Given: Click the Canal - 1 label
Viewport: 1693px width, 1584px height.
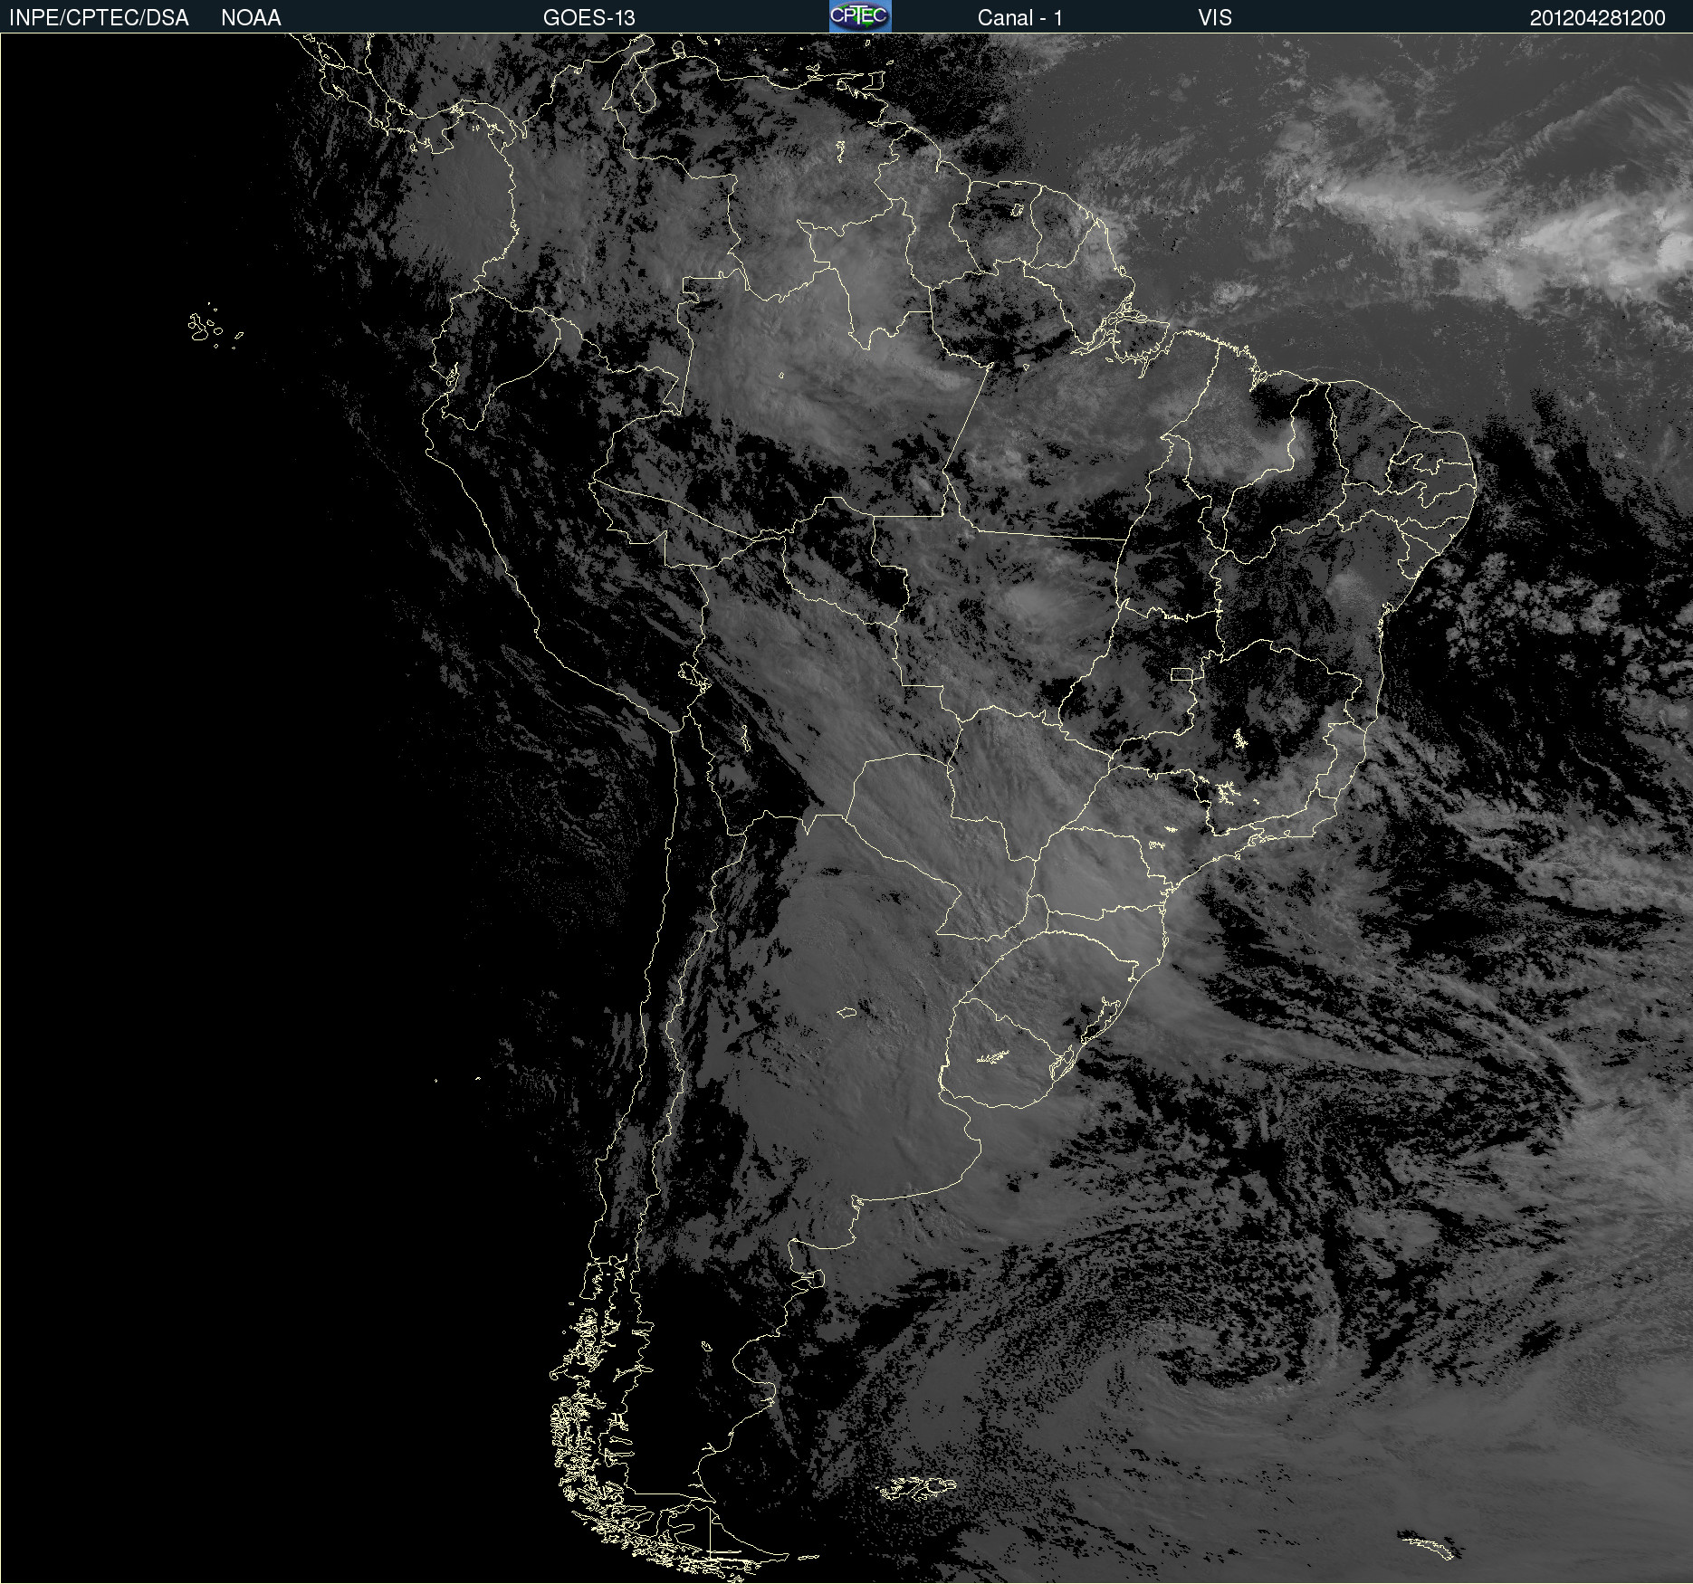Looking at the screenshot, I should [1019, 18].
